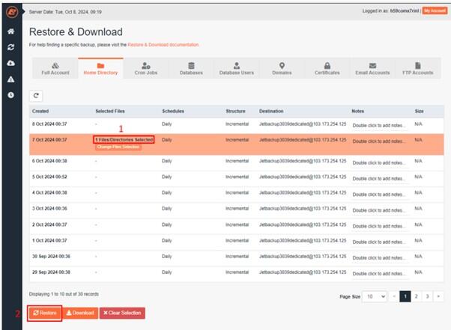Select the 6 Oct 2024 00:38 backup row
Image resolution: width=451 pixels, height=330 pixels.
click(237, 162)
